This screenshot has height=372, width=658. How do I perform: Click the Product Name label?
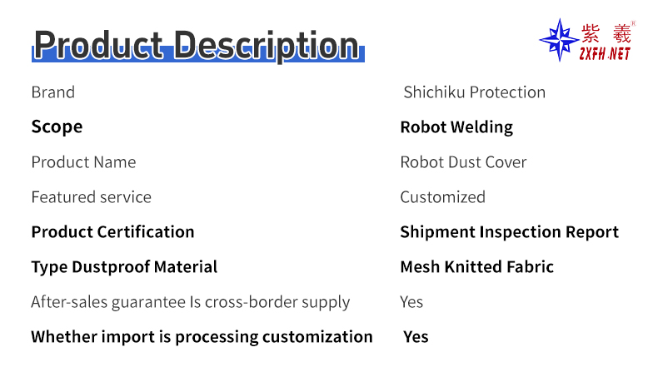pyautogui.click(x=83, y=162)
